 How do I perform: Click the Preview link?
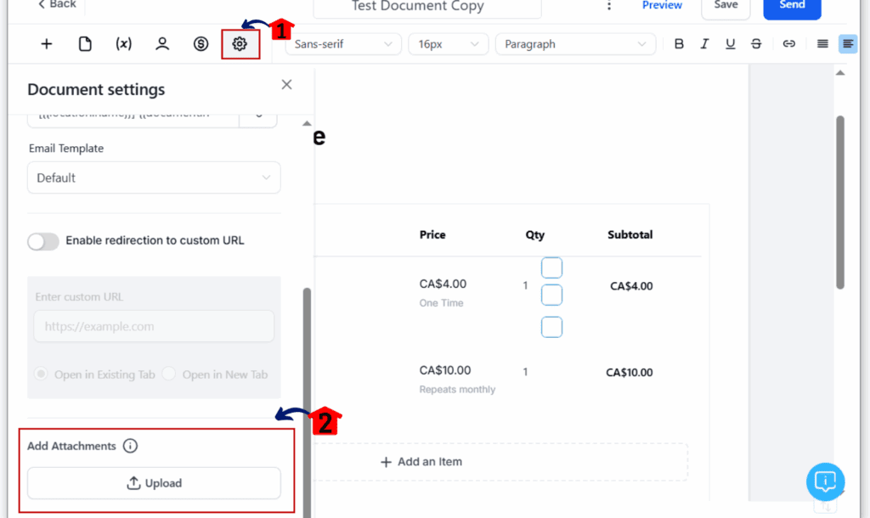(x=661, y=6)
